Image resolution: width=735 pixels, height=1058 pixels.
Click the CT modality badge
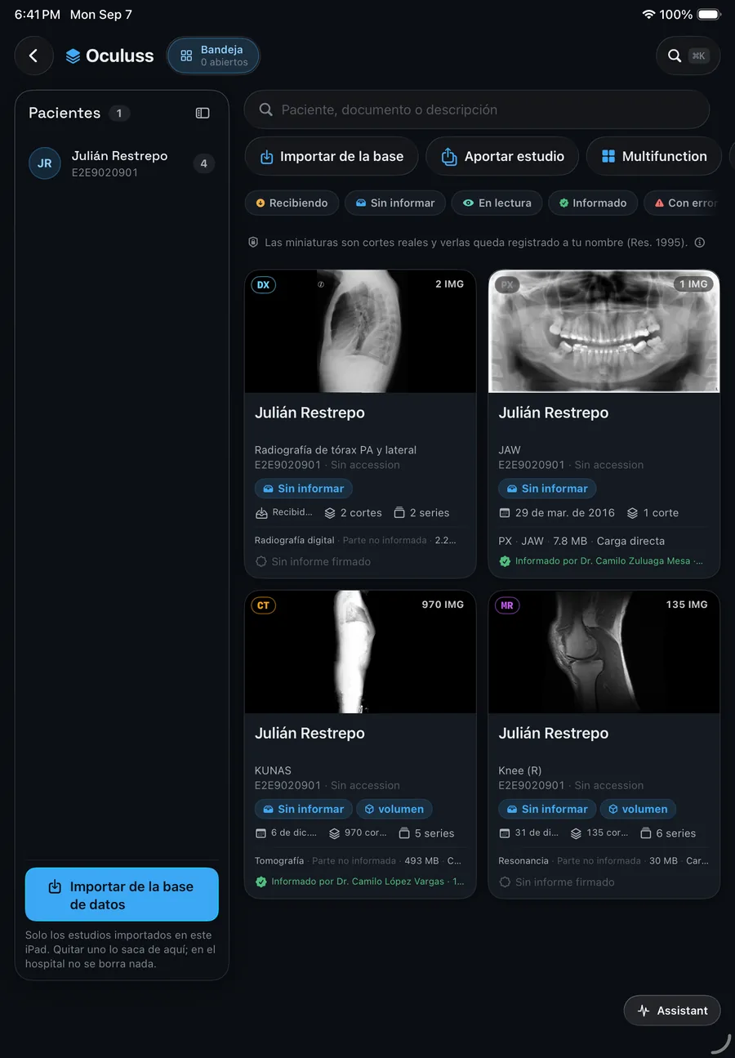point(263,605)
